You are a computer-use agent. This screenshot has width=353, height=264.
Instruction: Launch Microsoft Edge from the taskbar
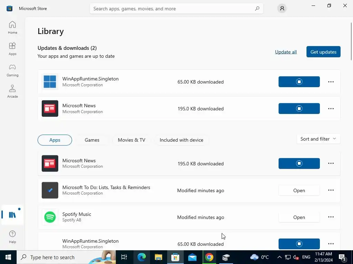pos(141,257)
